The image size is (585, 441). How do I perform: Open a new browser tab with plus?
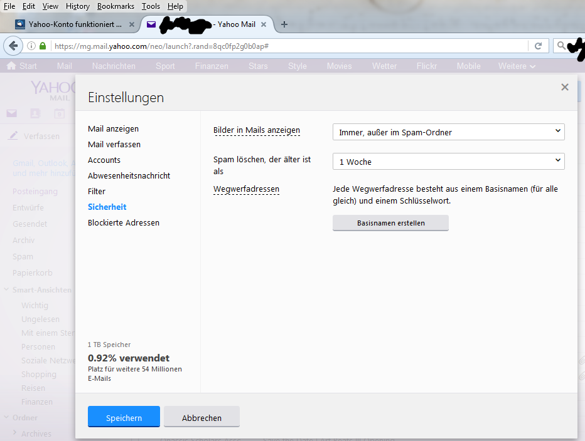284,24
